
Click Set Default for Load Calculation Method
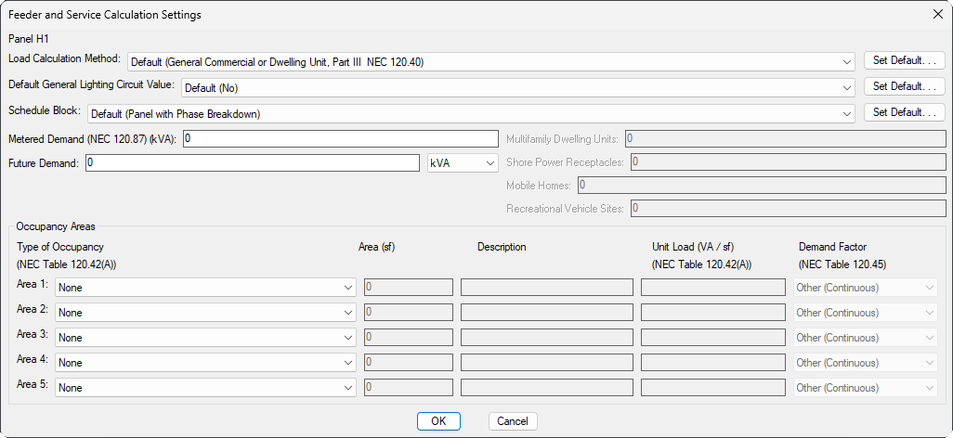[x=904, y=61]
